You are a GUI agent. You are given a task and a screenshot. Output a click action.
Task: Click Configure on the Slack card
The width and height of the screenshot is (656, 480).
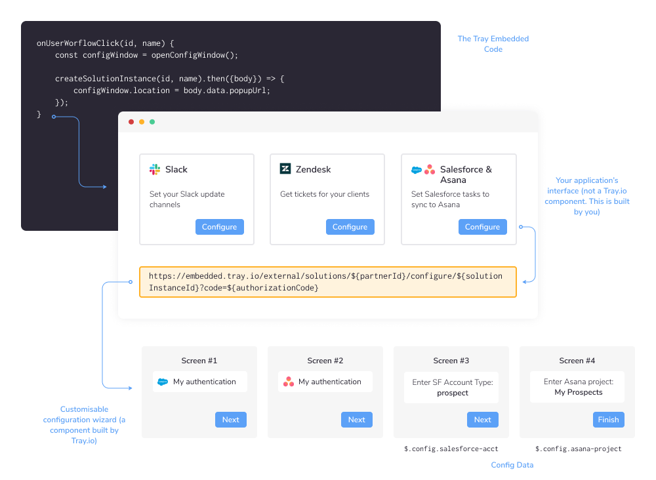[x=219, y=226]
